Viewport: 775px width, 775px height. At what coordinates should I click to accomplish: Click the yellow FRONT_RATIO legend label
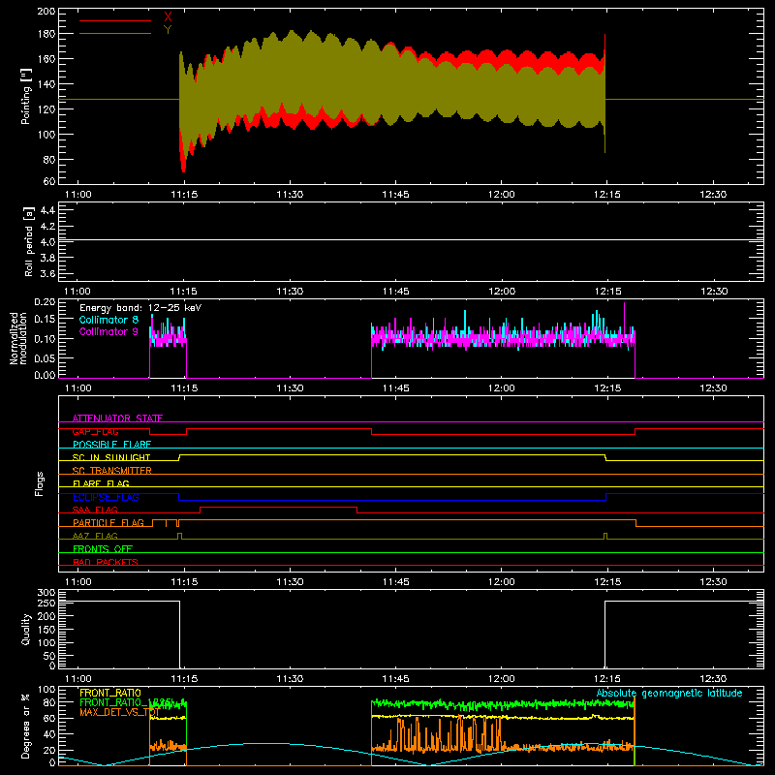pos(110,693)
